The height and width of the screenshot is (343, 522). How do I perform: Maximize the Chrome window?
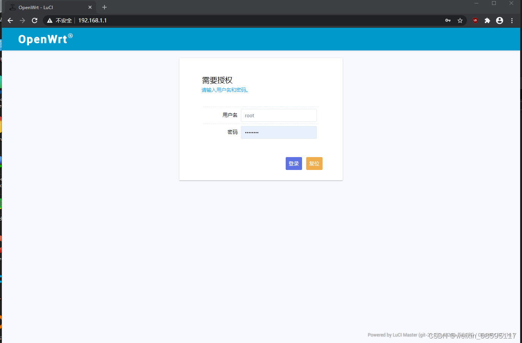pos(494,3)
